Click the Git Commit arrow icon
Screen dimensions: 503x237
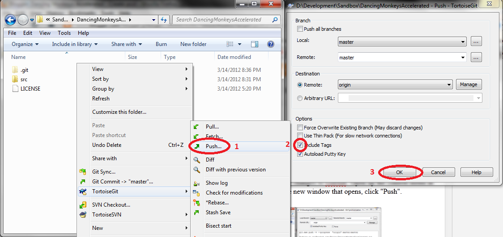(83, 182)
